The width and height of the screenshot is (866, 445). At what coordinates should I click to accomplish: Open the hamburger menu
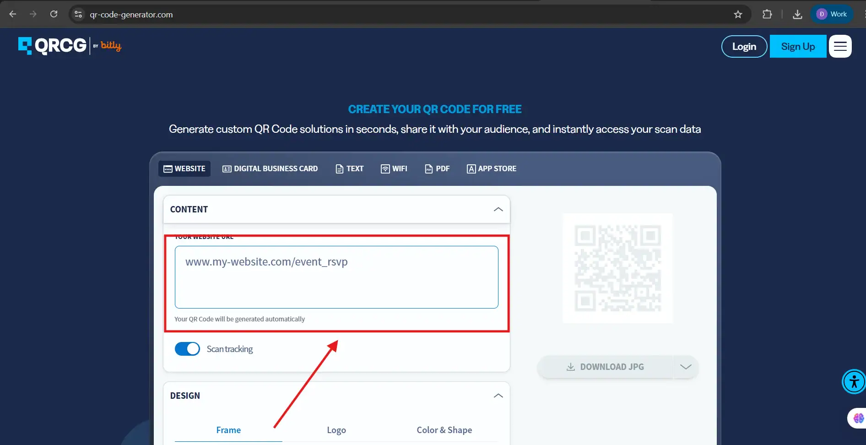pyautogui.click(x=840, y=46)
